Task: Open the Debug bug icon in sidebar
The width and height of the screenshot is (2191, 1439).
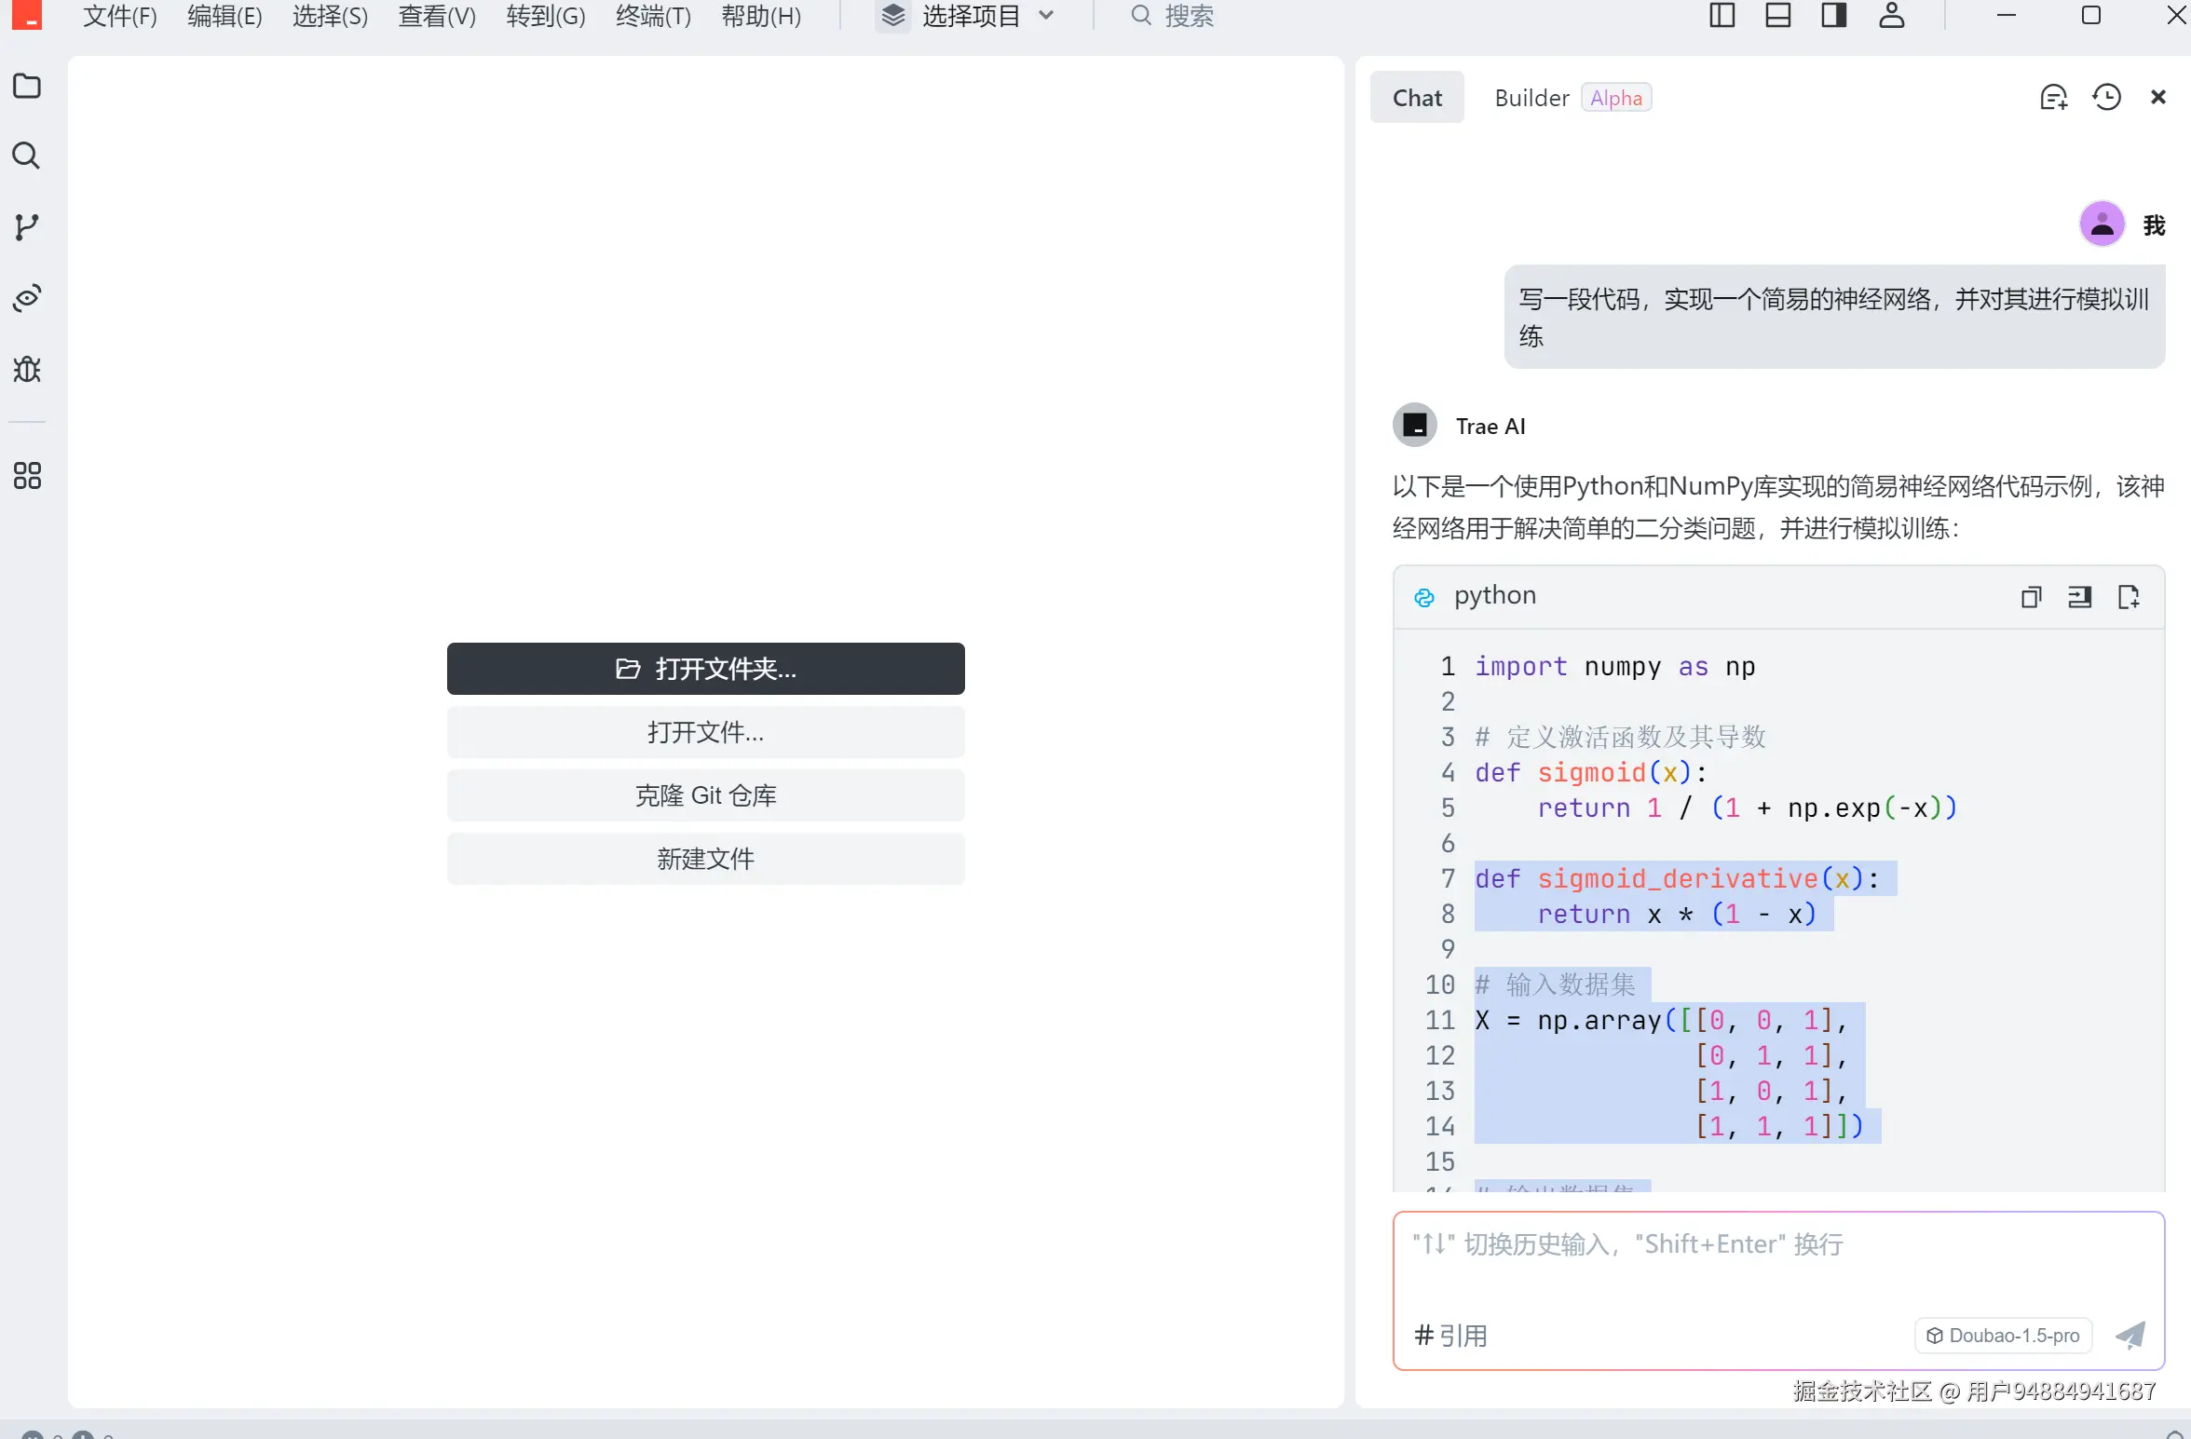Action: point(27,370)
